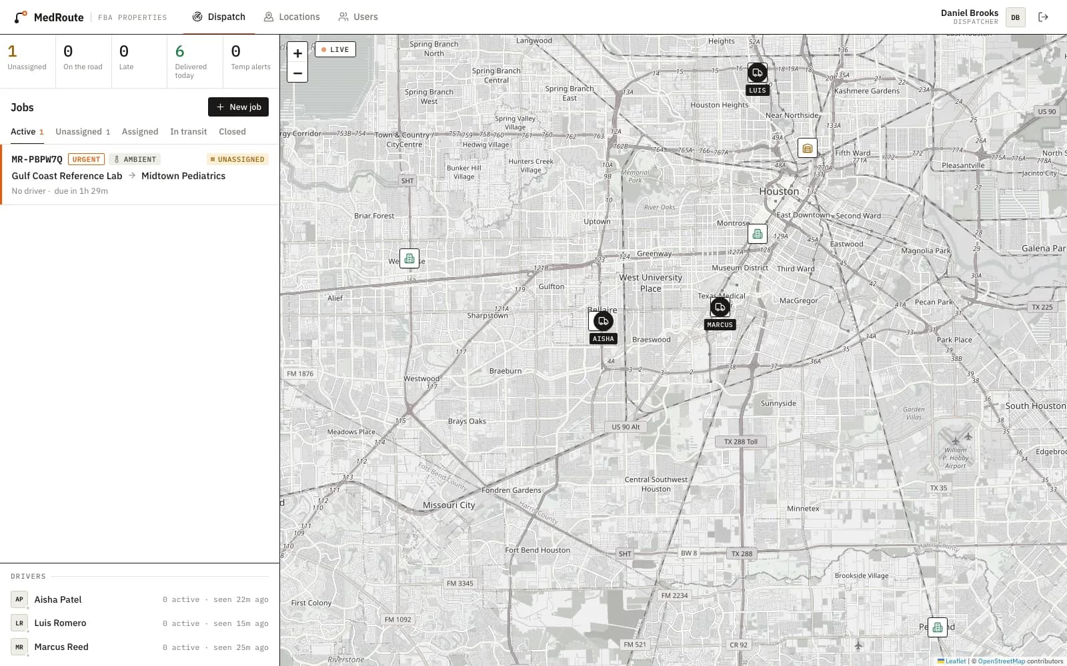Select driver Marcus Reed
The image size is (1067, 666).
pyautogui.click(x=140, y=647)
